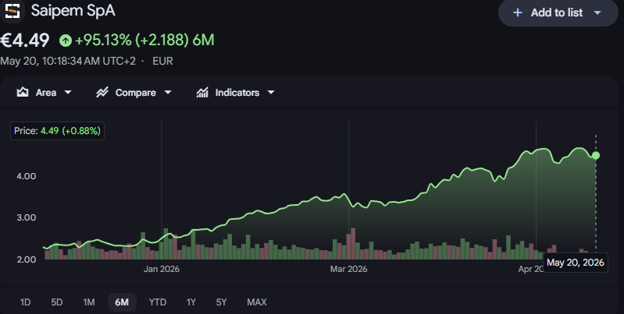Show the MAX time range
This screenshot has width=624, height=314.
pos(257,302)
